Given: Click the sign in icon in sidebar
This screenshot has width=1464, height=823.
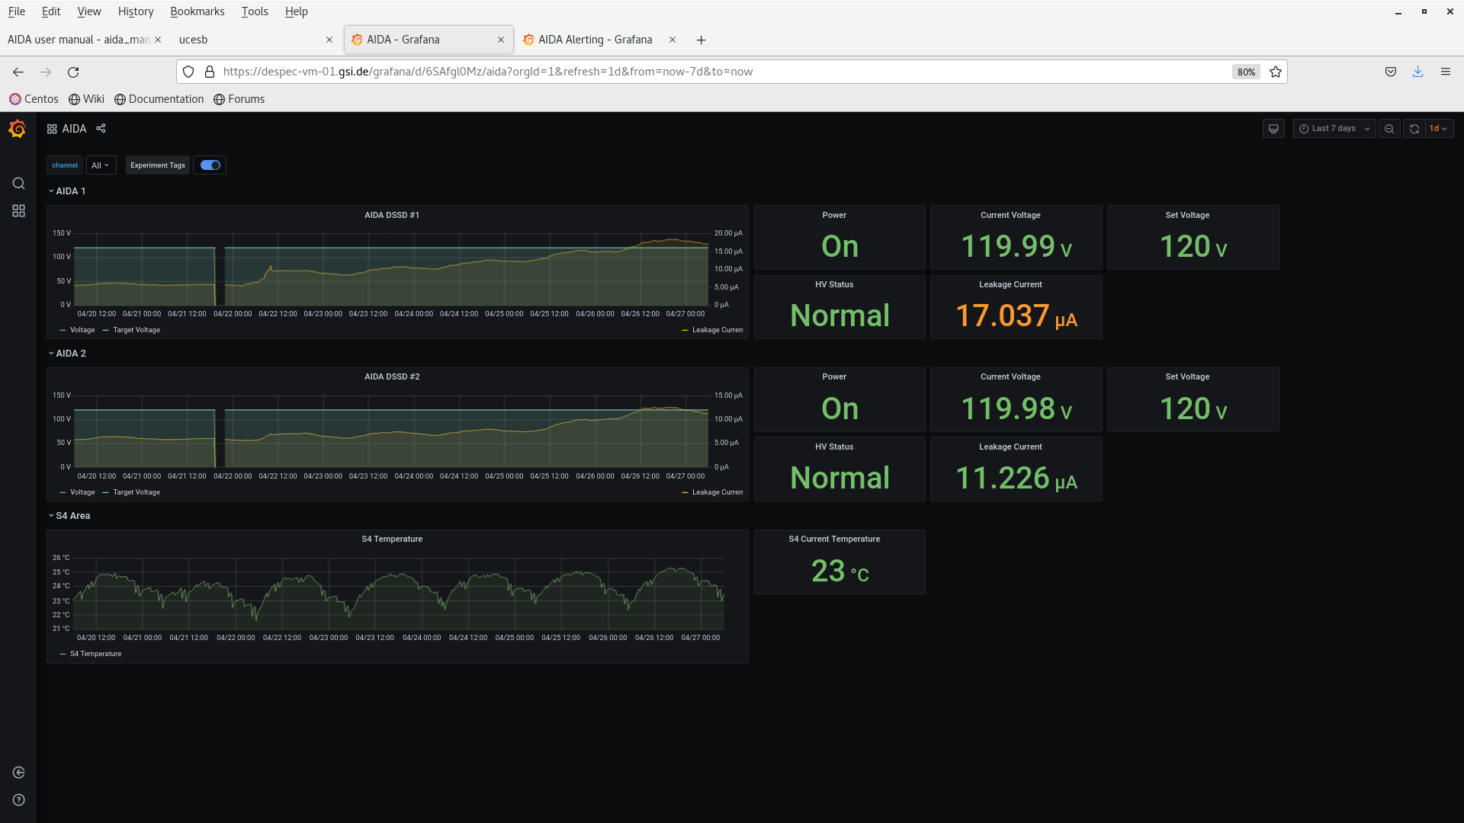Looking at the screenshot, I should click(18, 773).
